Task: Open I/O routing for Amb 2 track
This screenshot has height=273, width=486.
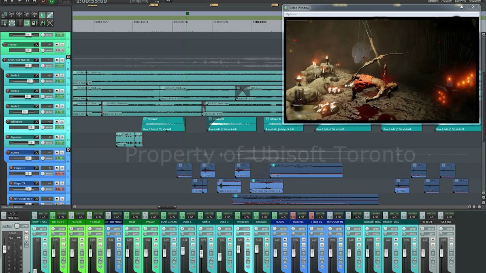Action: 36,91
